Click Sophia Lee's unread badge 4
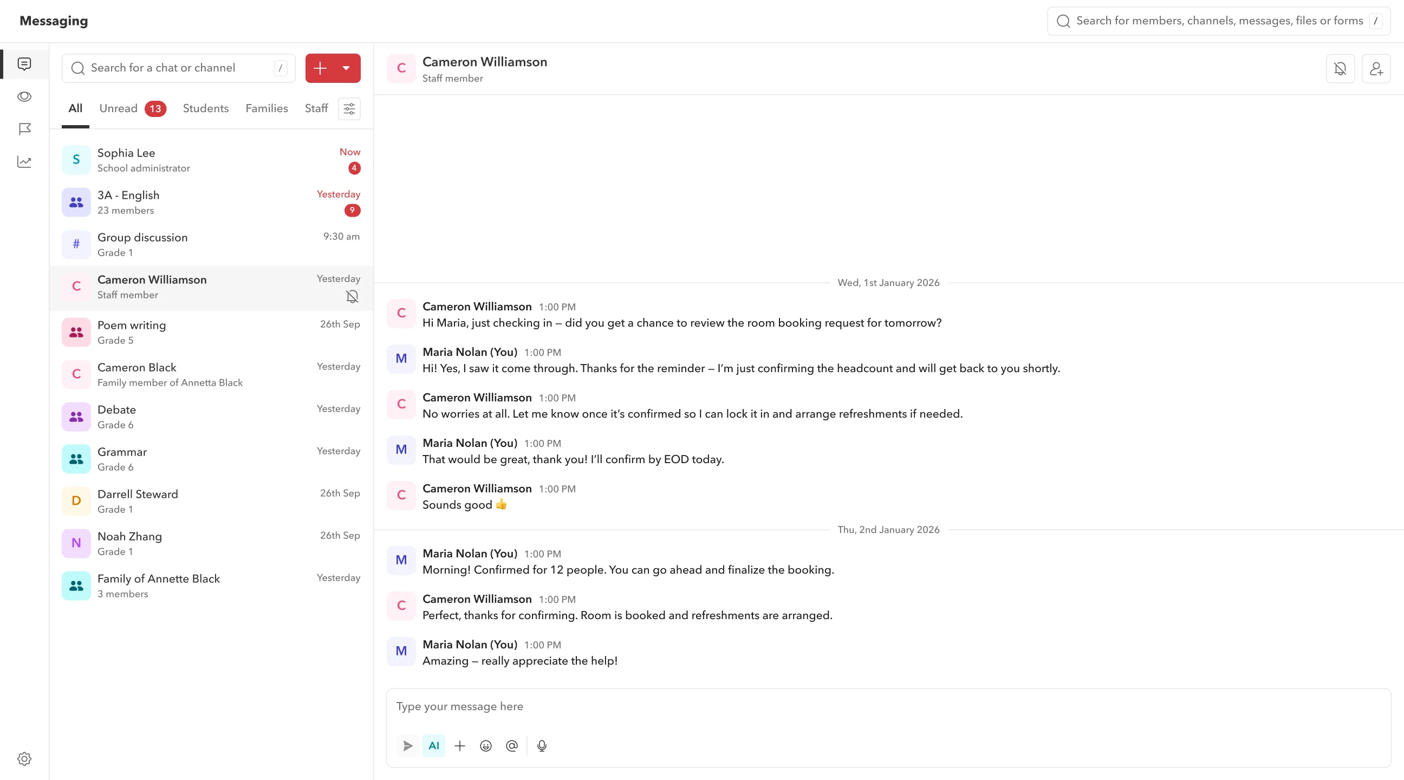 tap(354, 168)
